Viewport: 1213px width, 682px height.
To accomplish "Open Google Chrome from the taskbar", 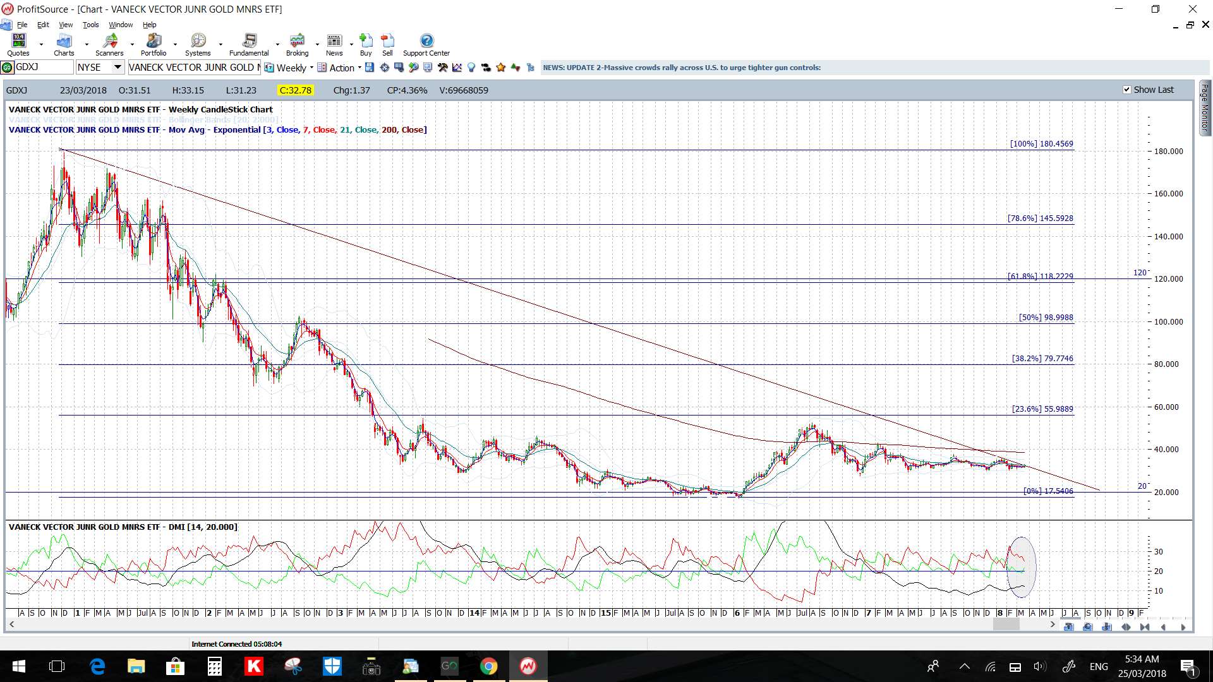I will 488,666.
